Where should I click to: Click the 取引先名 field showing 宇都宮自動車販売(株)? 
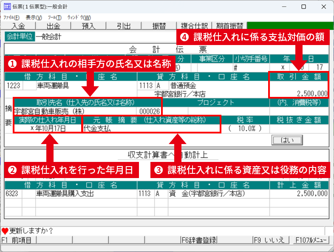(x=76, y=111)
